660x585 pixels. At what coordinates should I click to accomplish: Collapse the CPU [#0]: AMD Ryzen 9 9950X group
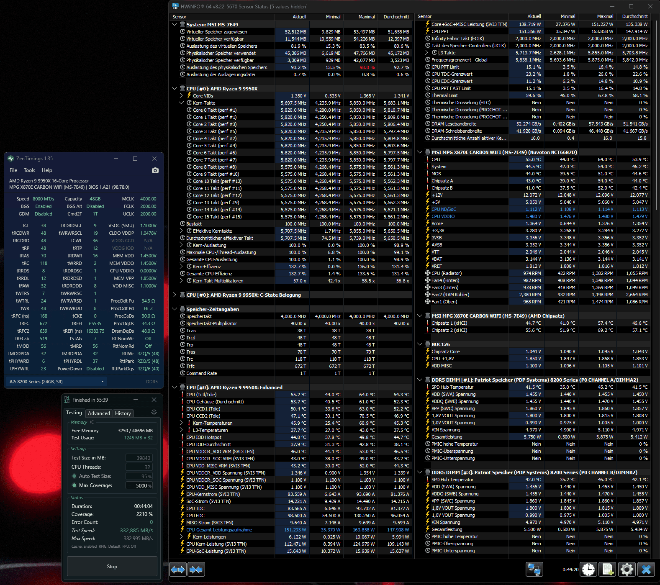tap(175, 89)
